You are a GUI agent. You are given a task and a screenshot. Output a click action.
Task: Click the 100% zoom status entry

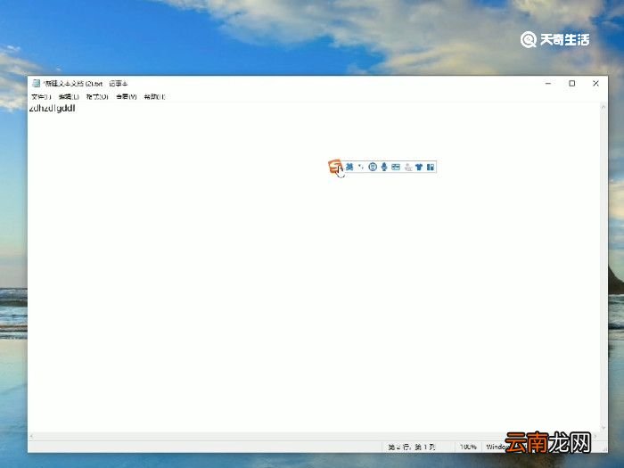point(468,447)
